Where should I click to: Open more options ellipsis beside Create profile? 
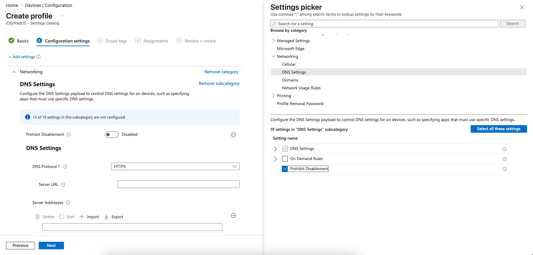(63, 16)
